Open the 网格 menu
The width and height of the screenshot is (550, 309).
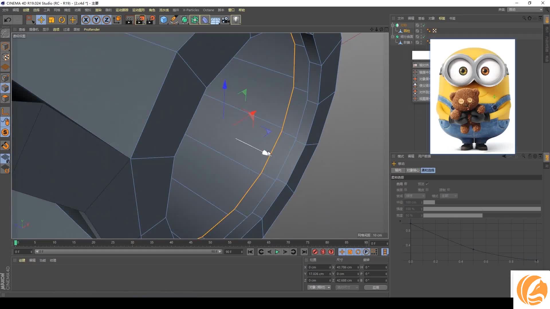click(x=57, y=10)
